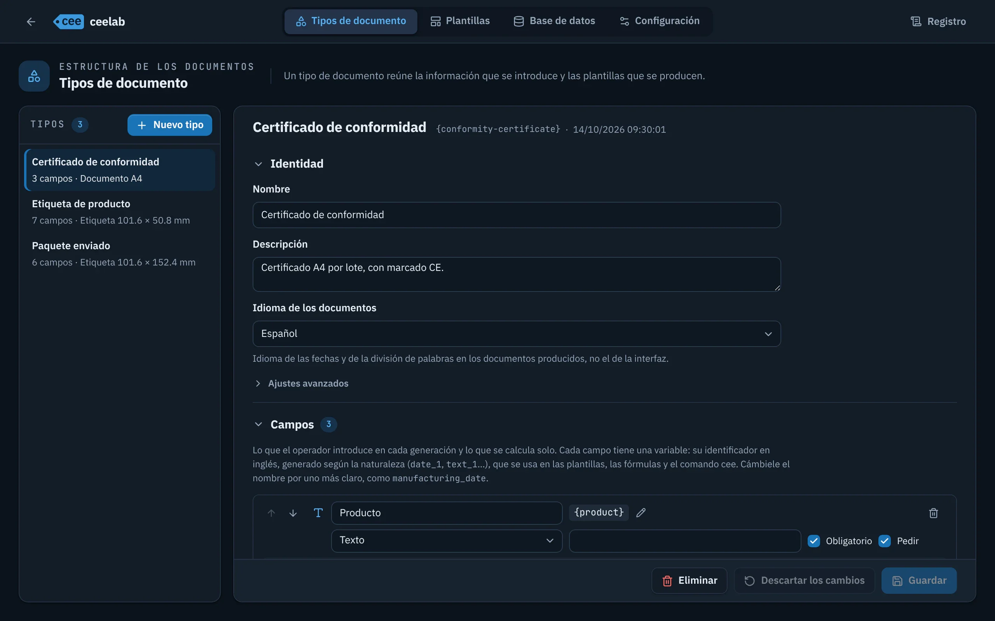
Task: Click the Tipos count badge
Action: coord(80,125)
